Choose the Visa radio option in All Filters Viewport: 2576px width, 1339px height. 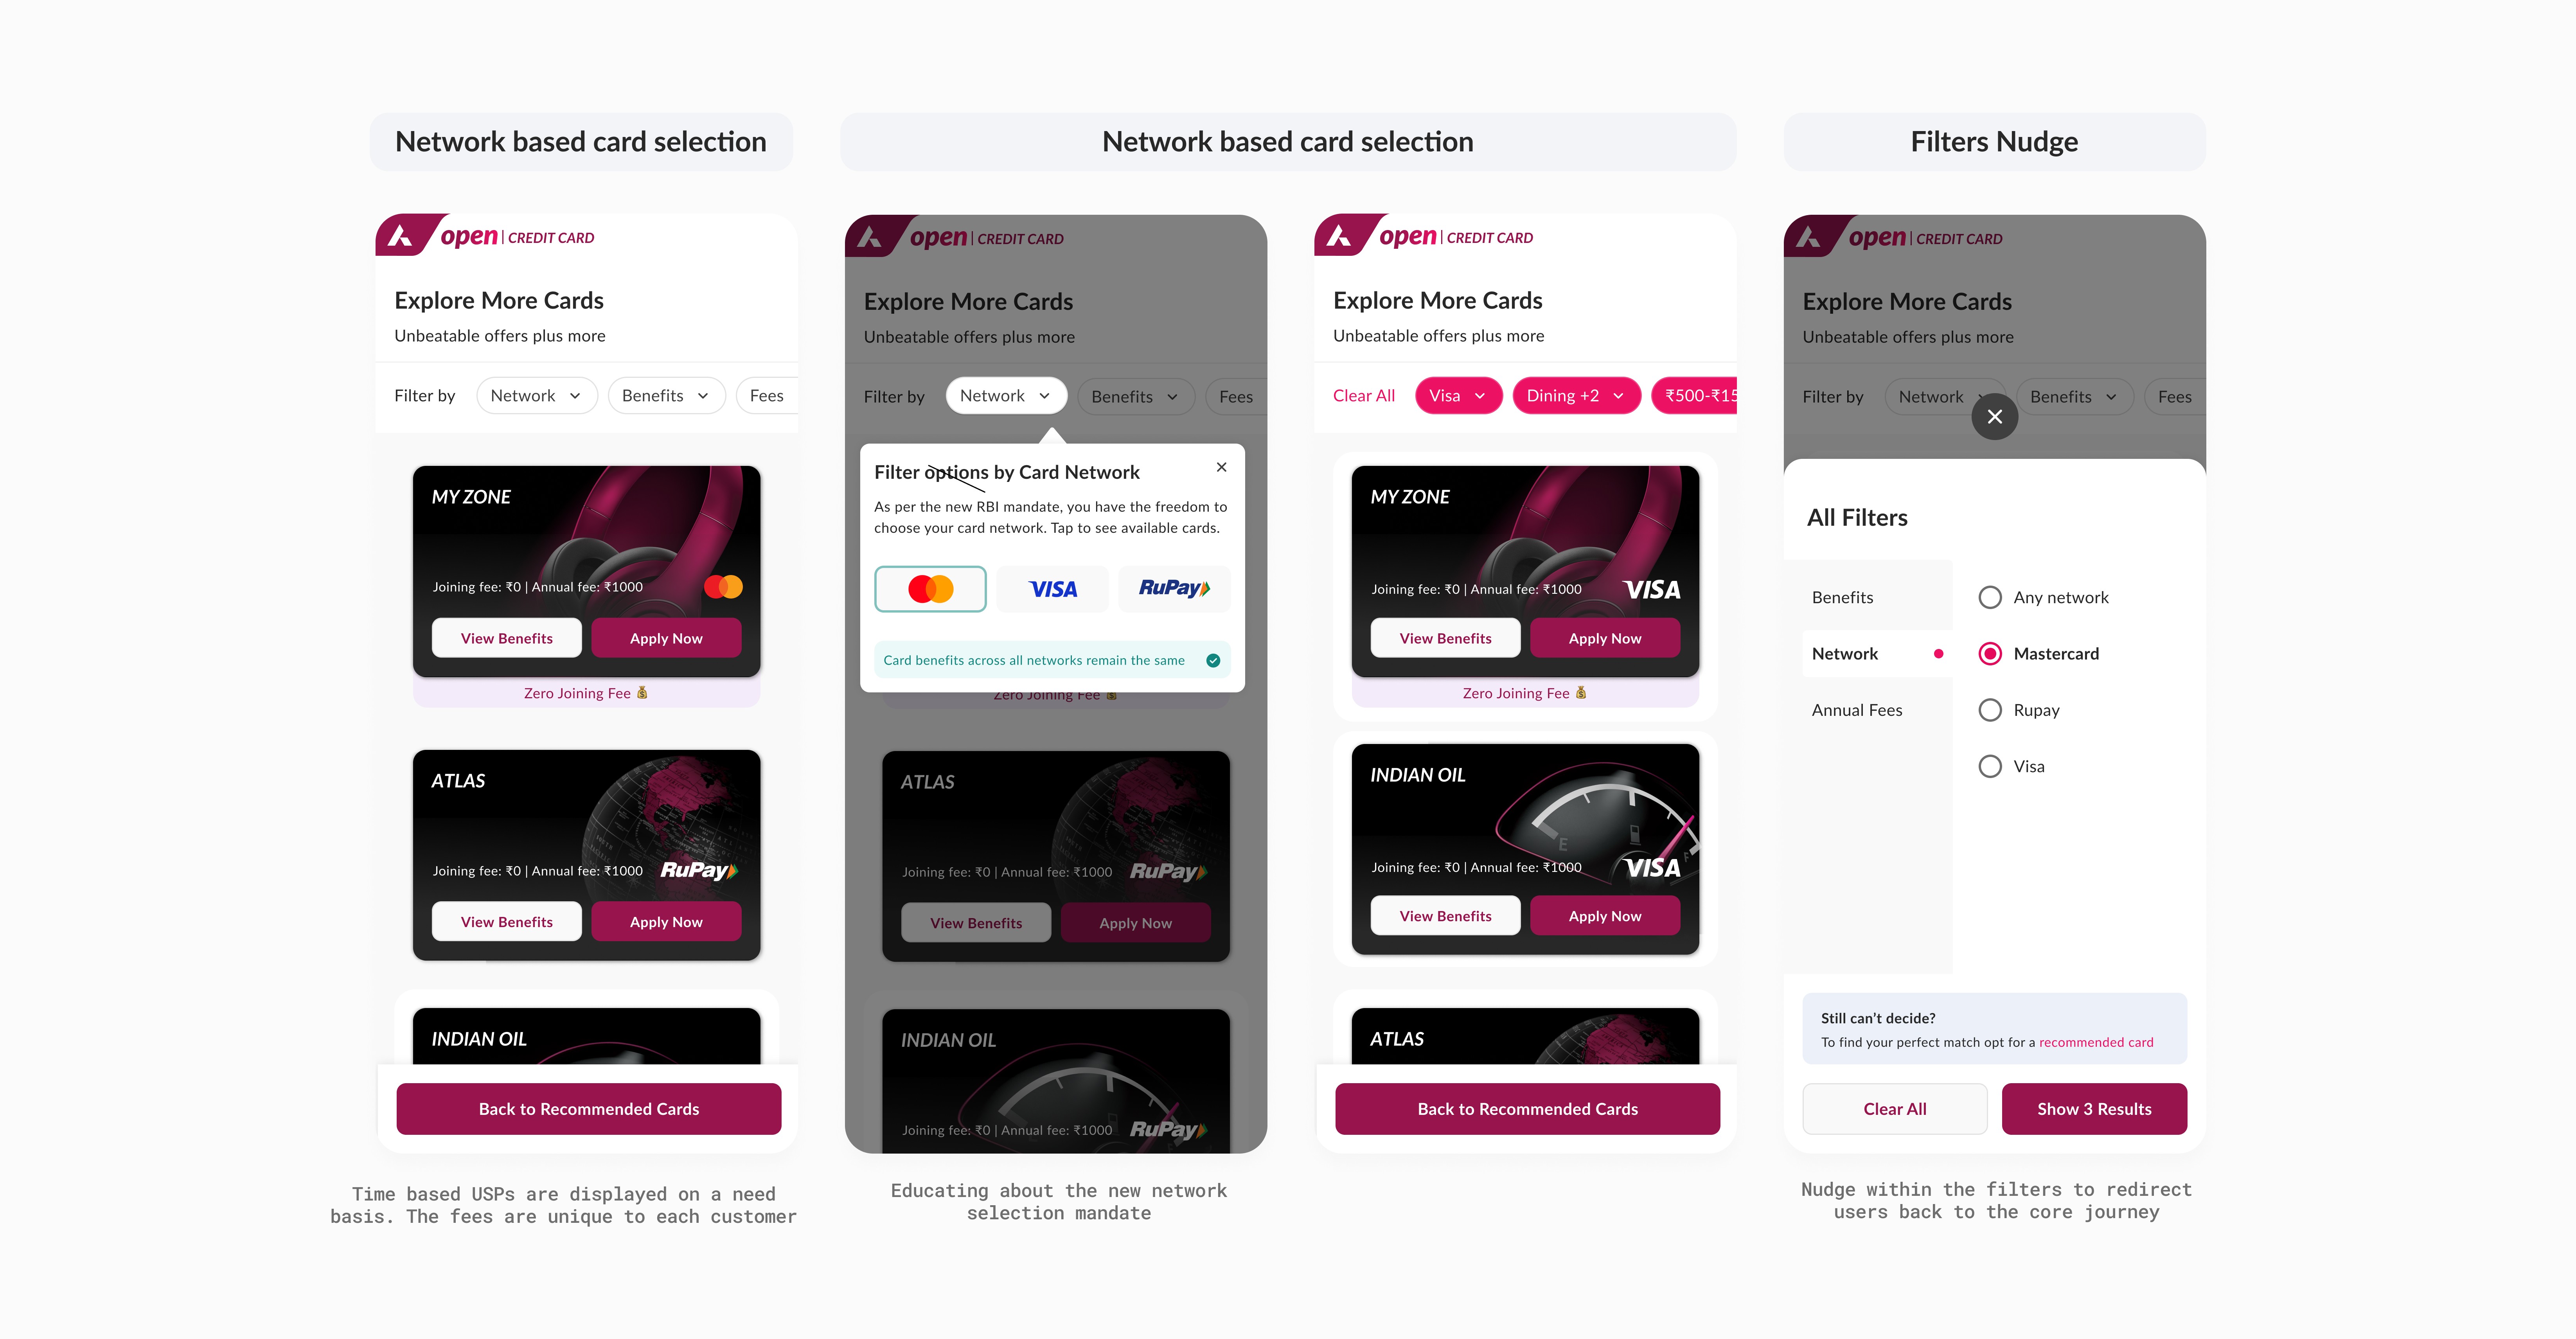tap(1990, 766)
